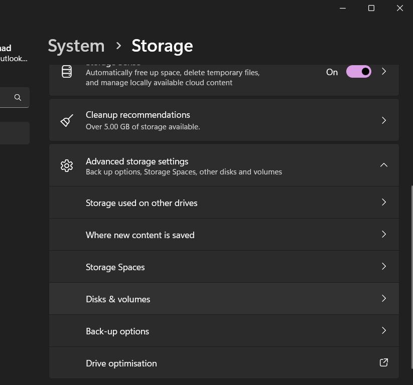Click the search magnifier icon

click(18, 98)
